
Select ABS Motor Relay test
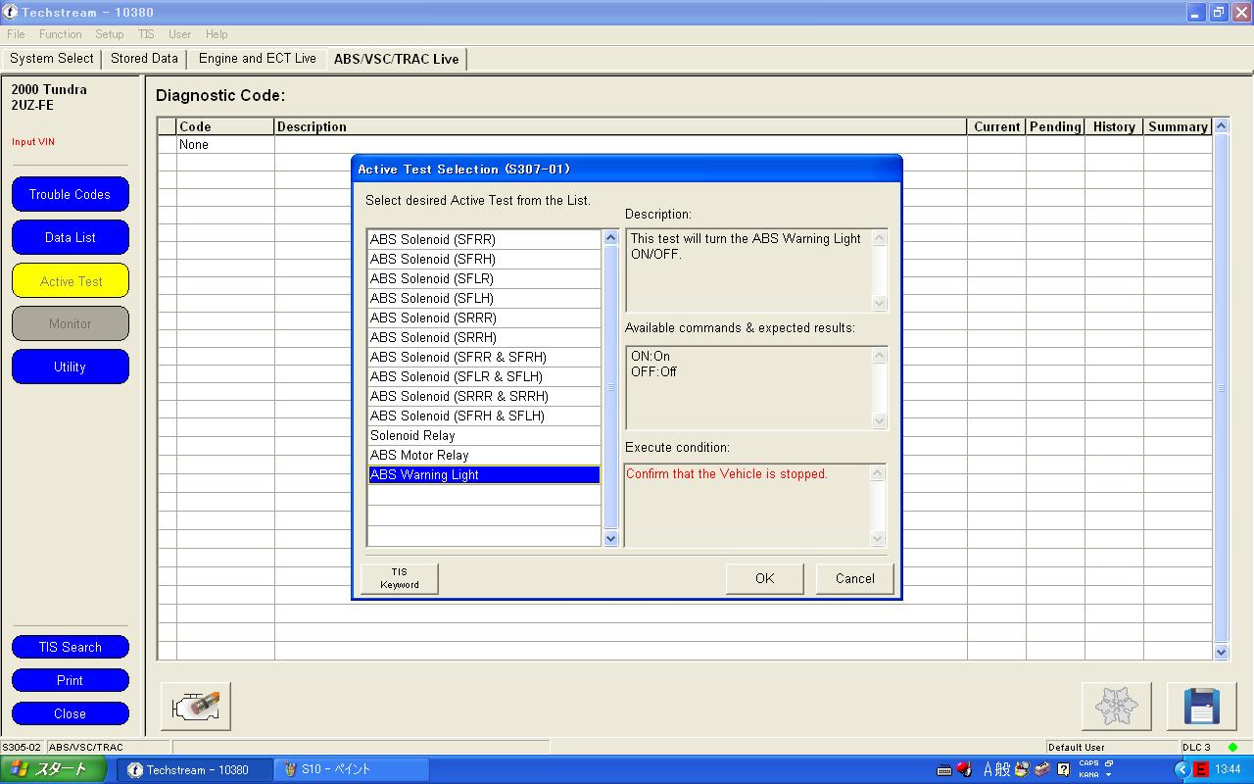[x=484, y=455]
